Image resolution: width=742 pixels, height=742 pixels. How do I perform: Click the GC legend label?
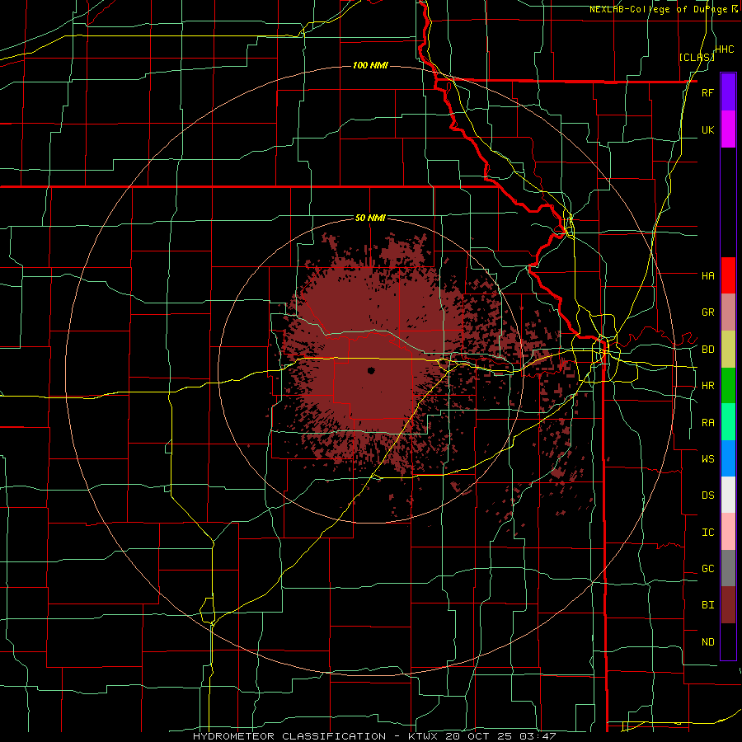(x=707, y=569)
